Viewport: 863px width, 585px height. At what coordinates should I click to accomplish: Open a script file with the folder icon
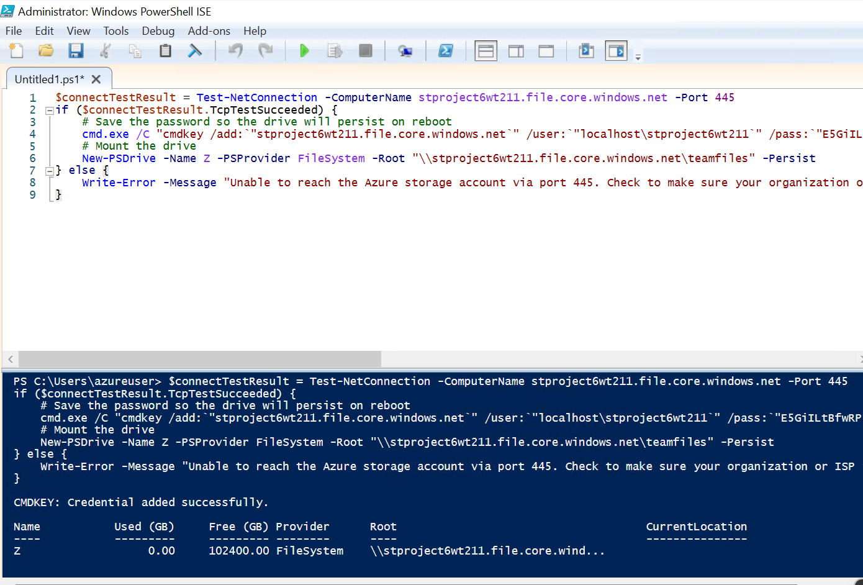[46, 51]
